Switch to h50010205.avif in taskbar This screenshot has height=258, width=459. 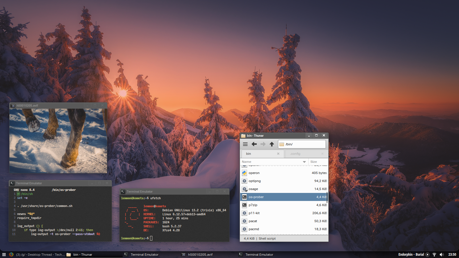pyautogui.click(x=200, y=255)
